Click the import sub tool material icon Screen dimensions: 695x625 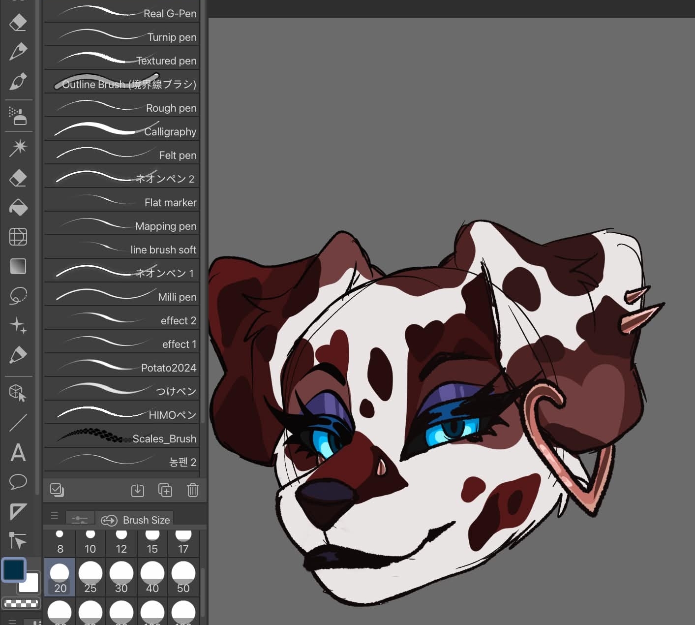[x=138, y=490]
